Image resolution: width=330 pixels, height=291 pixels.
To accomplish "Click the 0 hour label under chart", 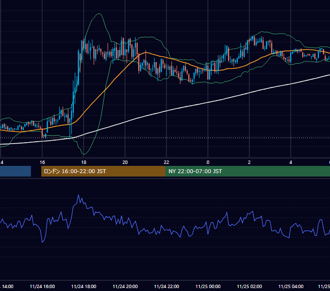I will [208, 162].
